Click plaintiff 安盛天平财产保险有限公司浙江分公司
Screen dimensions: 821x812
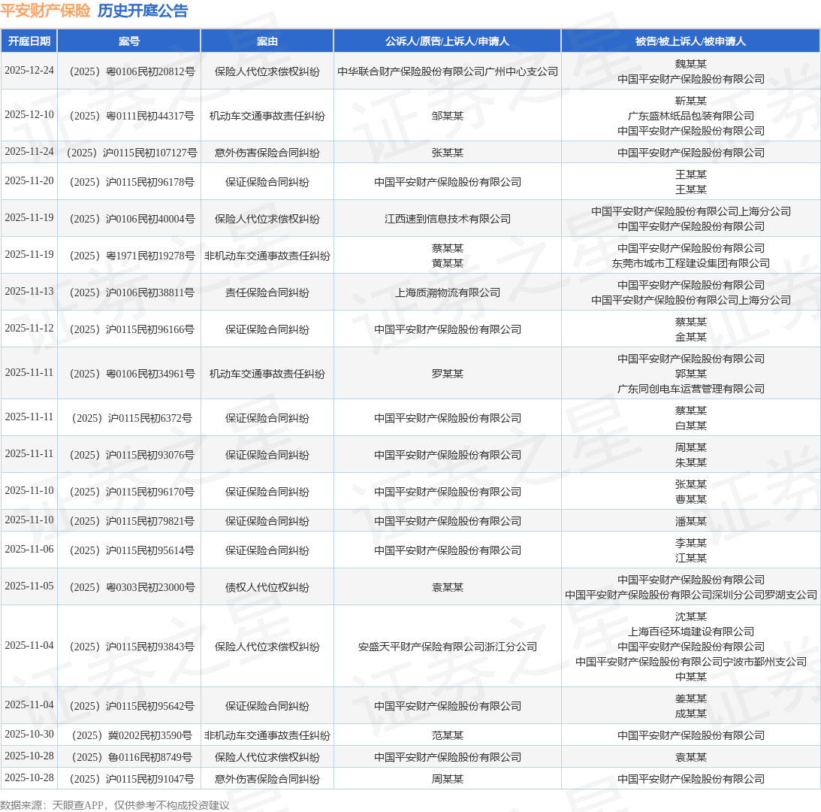click(447, 647)
